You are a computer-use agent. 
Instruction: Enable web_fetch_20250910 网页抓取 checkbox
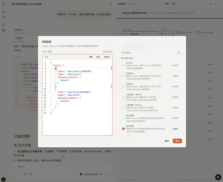click(123, 118)
